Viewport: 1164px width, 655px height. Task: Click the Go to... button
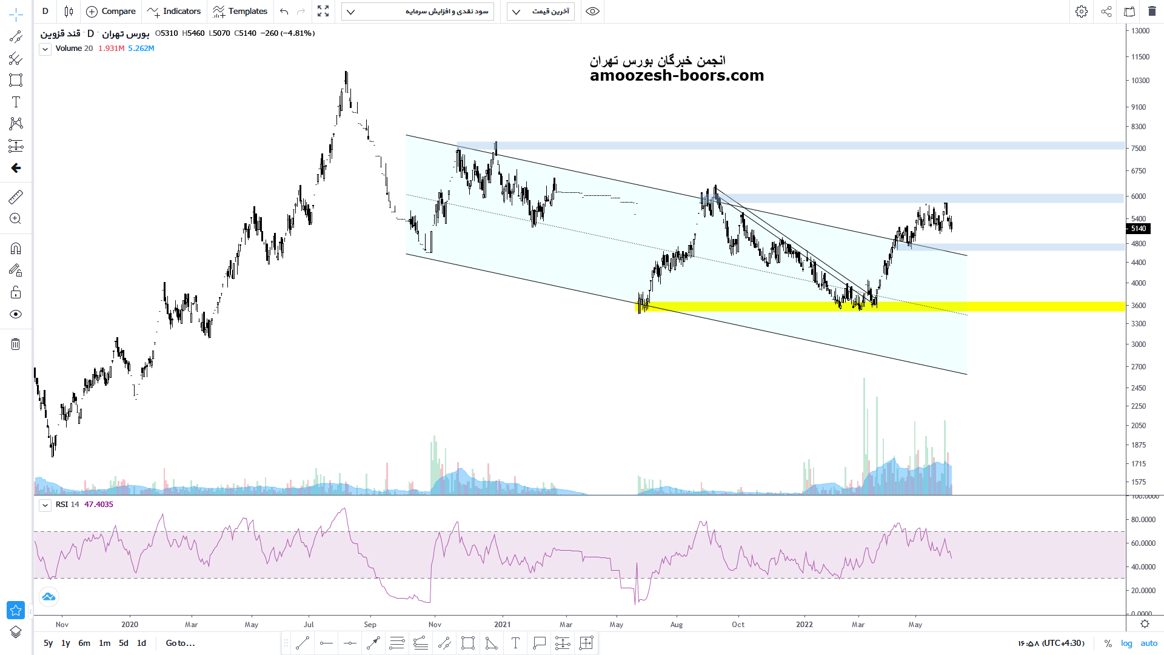pyautogui.click(x=180, y=643)
